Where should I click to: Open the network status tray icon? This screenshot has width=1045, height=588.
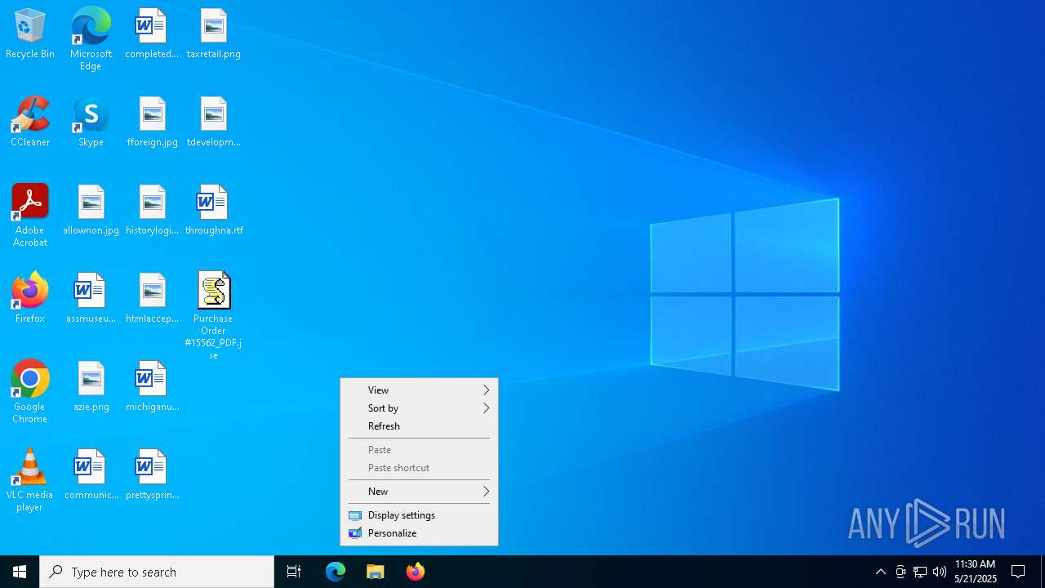pyautogui.click(x=920, y=572)
